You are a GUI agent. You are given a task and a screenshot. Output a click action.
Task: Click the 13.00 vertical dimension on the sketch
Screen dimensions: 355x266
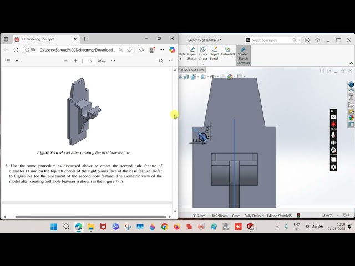pos(207,132)
